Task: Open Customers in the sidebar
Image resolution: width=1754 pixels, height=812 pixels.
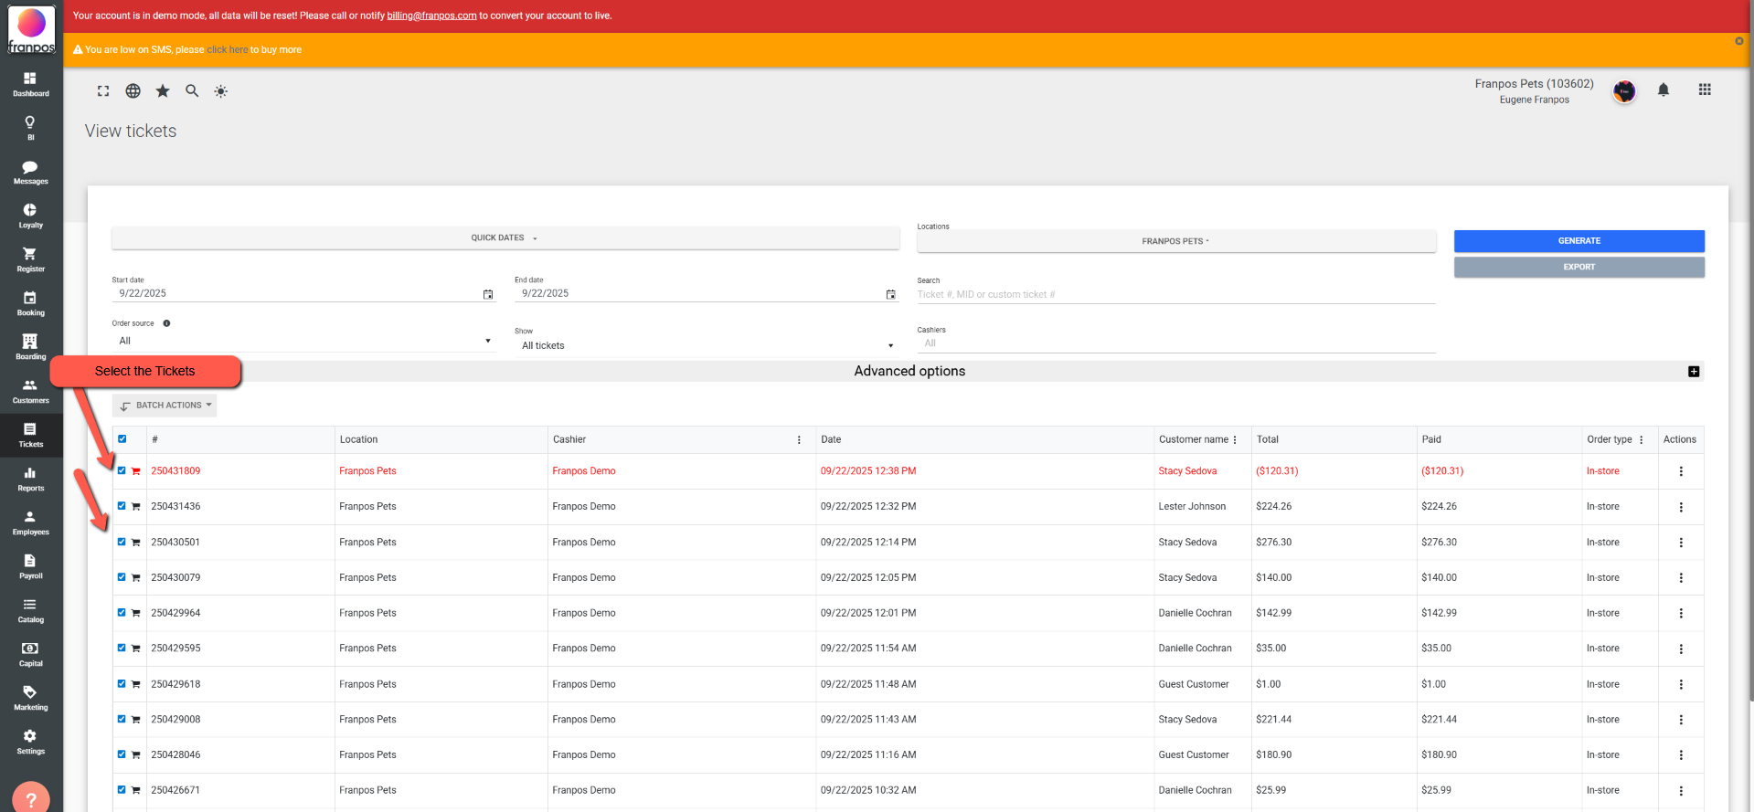Action: (30, 391)
